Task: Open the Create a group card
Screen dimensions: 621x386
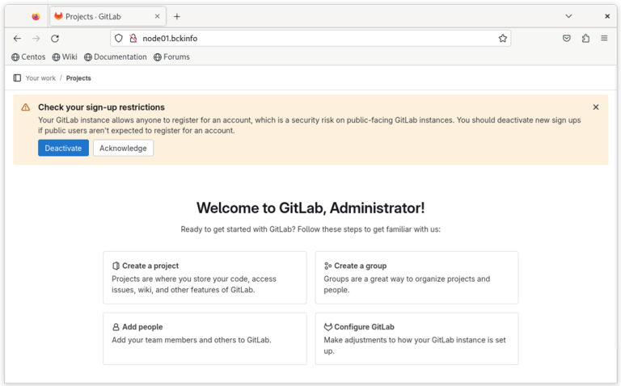Action: coord(416,278)
